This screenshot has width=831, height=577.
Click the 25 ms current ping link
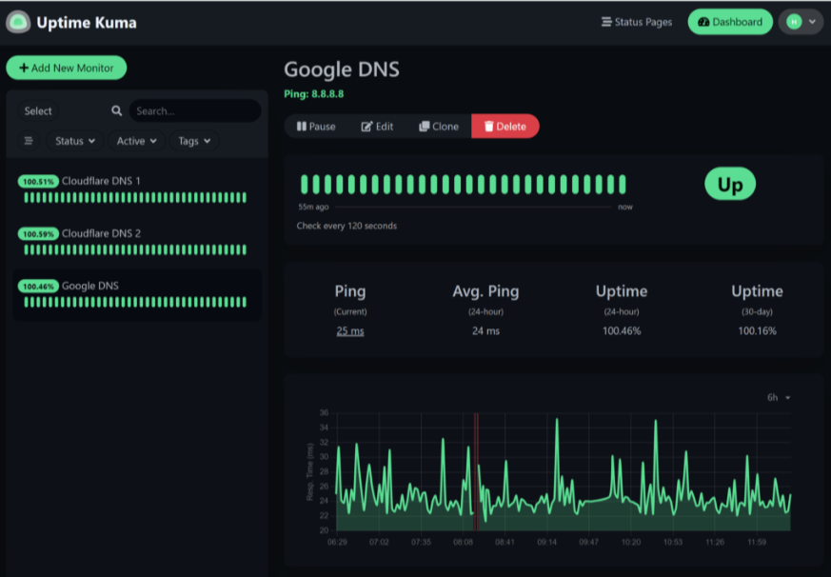[x=351, y=330]
